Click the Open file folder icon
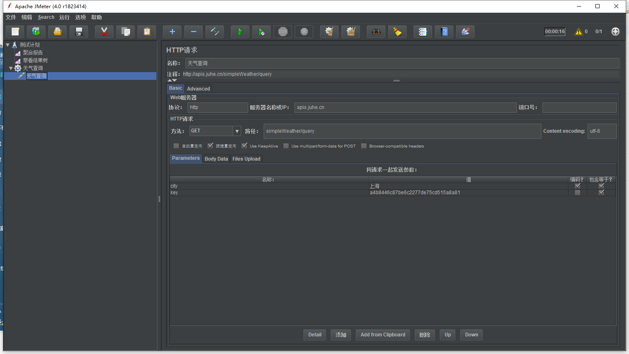 [x=58, y=32]
